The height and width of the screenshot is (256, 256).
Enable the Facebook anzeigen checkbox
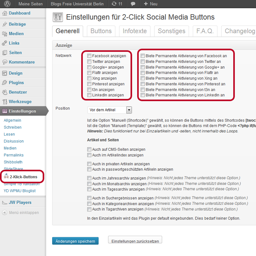(x=89, y=56)
